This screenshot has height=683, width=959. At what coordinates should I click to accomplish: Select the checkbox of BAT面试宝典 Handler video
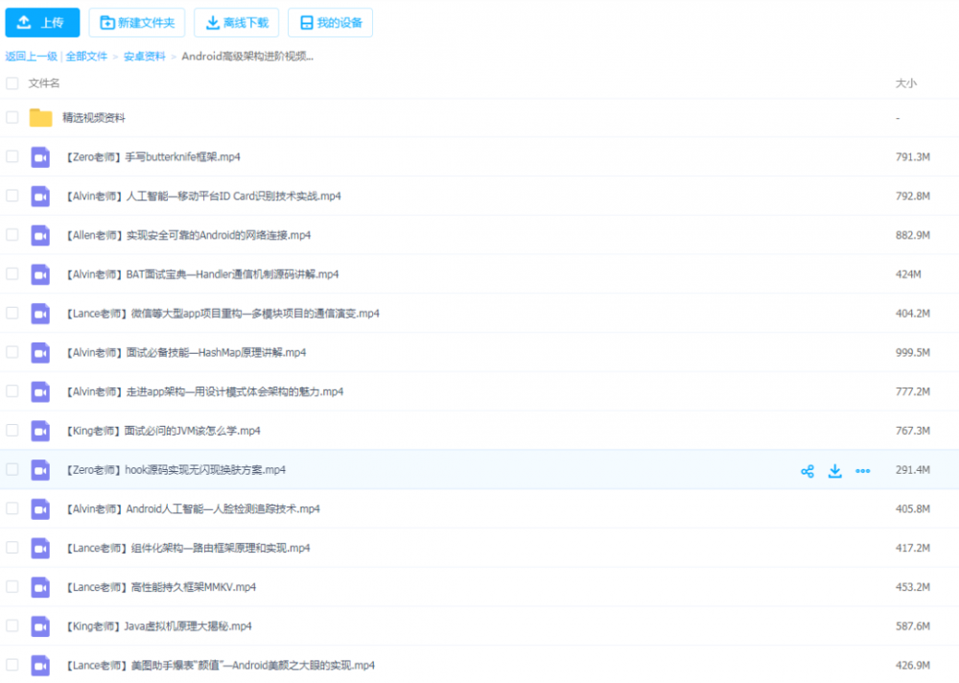coord(12,273)
